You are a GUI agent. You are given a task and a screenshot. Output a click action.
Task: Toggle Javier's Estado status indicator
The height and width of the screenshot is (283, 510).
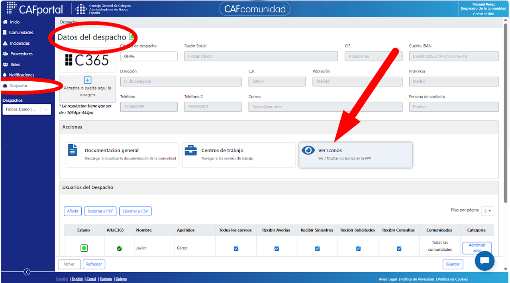[x=84, y=248]
